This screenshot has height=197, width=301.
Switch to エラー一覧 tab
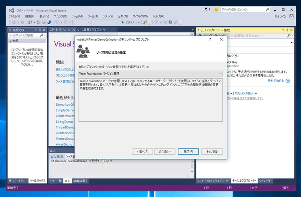click(56, 181)
